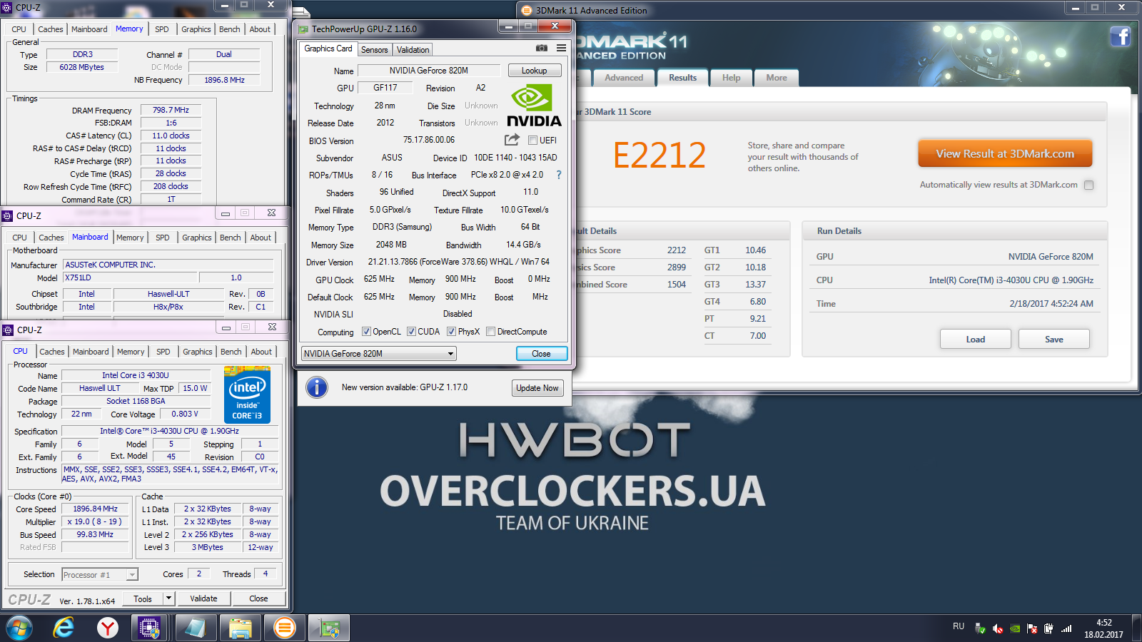Image resolution: width=1142 pixels, height=642 pixels.
Task: Click the NVIDIA logo in GPU-Z
Action: click(534, 106)
